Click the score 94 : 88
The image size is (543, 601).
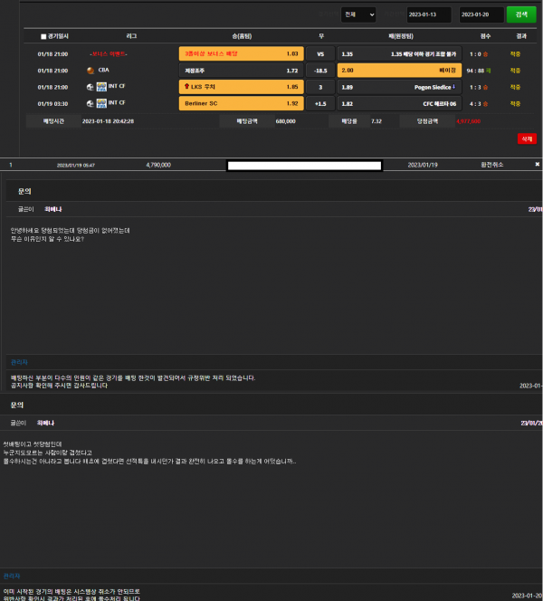pyautogui.click(x=475, y=71)
